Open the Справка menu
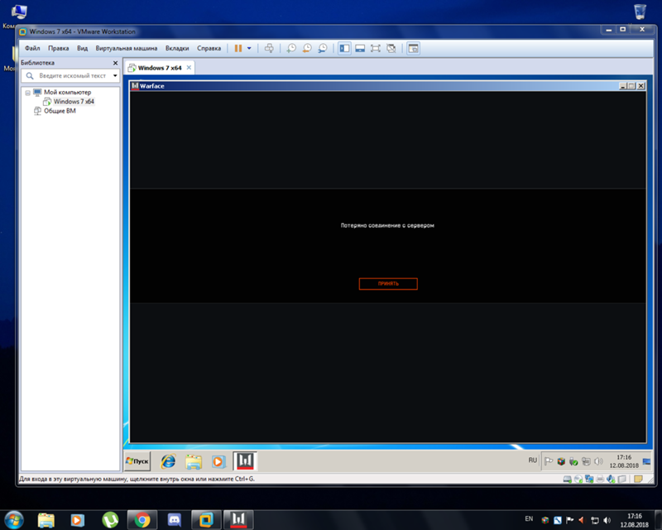The height and width of the screenshot is (530, 662). [209, 48]
